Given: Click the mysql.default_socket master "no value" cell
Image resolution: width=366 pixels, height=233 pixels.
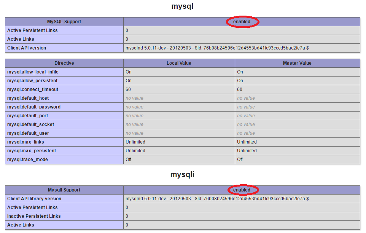Looking at the screenshot, I should 246,124.
